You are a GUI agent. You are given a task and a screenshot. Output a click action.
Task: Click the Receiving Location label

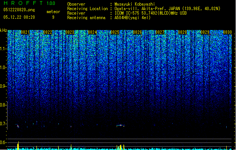coord(87,9)
